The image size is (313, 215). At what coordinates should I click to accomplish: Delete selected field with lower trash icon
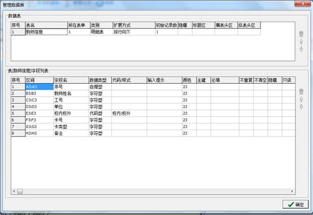pyautogui.click(x=301, y=92)
